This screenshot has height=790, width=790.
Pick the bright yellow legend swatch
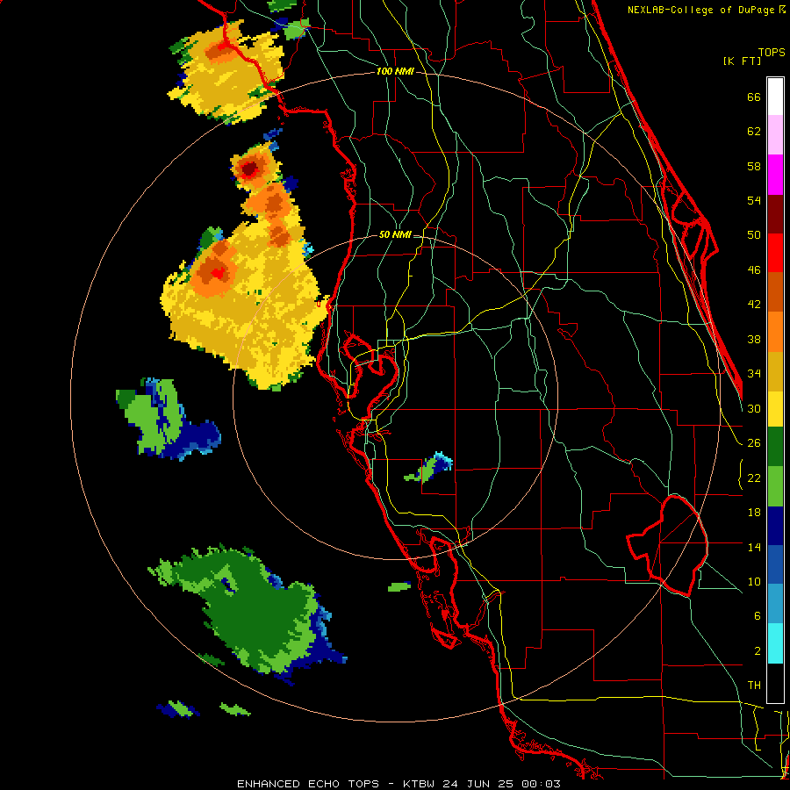(x=775, y=409)
